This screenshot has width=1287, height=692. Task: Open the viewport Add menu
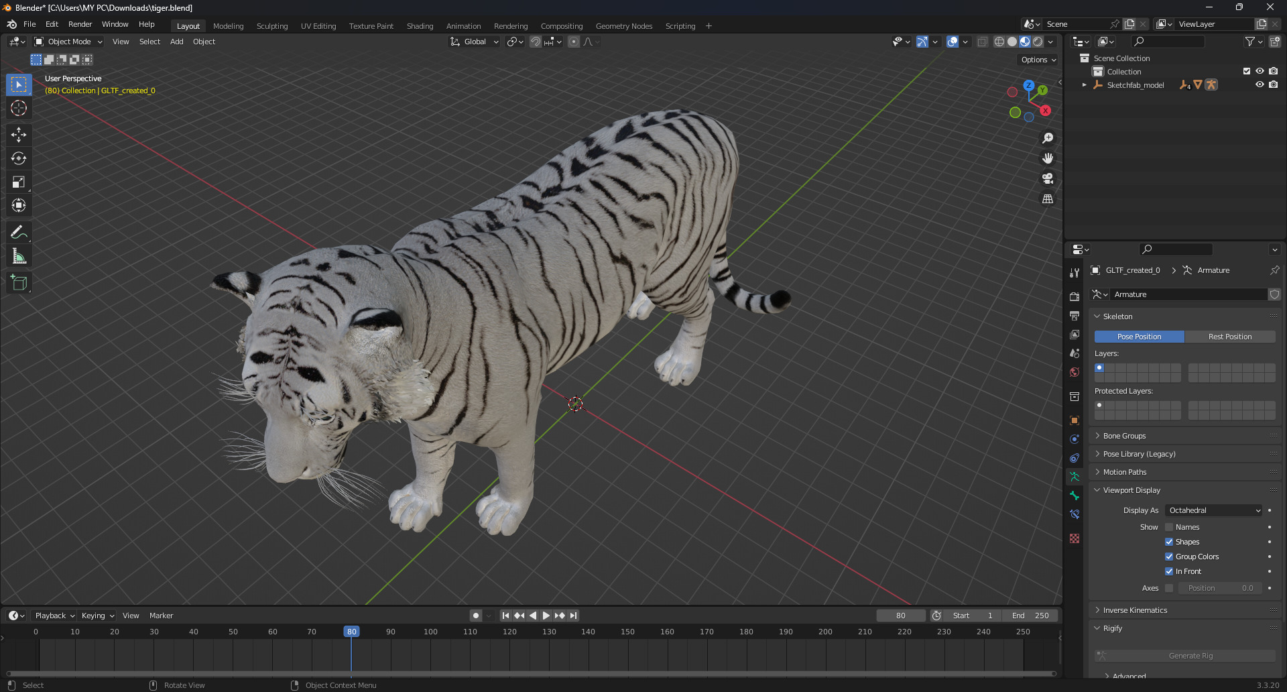coord(176,42)
